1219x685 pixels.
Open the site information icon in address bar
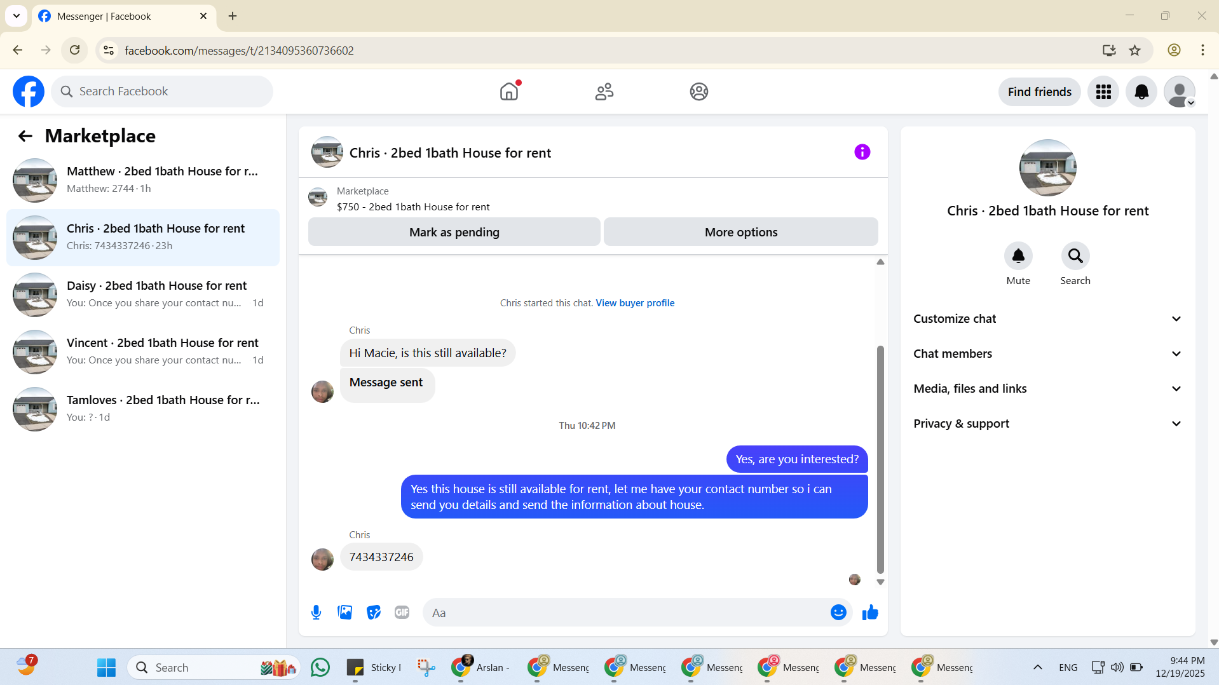(109, 50)
